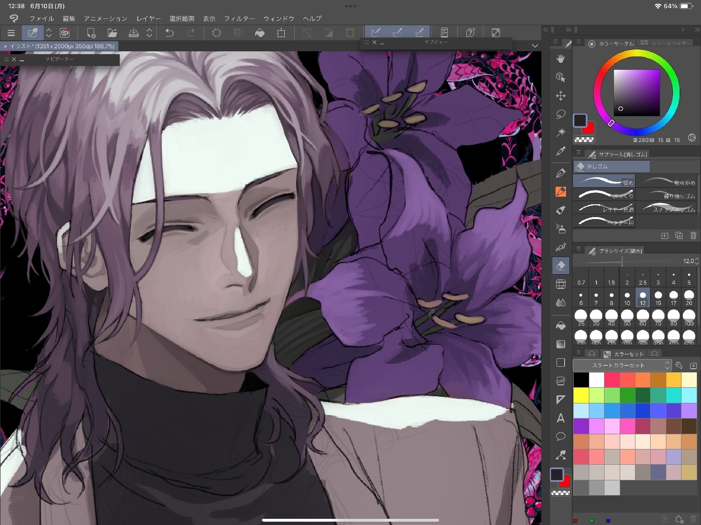
Task: Pick the Eyedropper tool
Action: [x=561, y=152]
